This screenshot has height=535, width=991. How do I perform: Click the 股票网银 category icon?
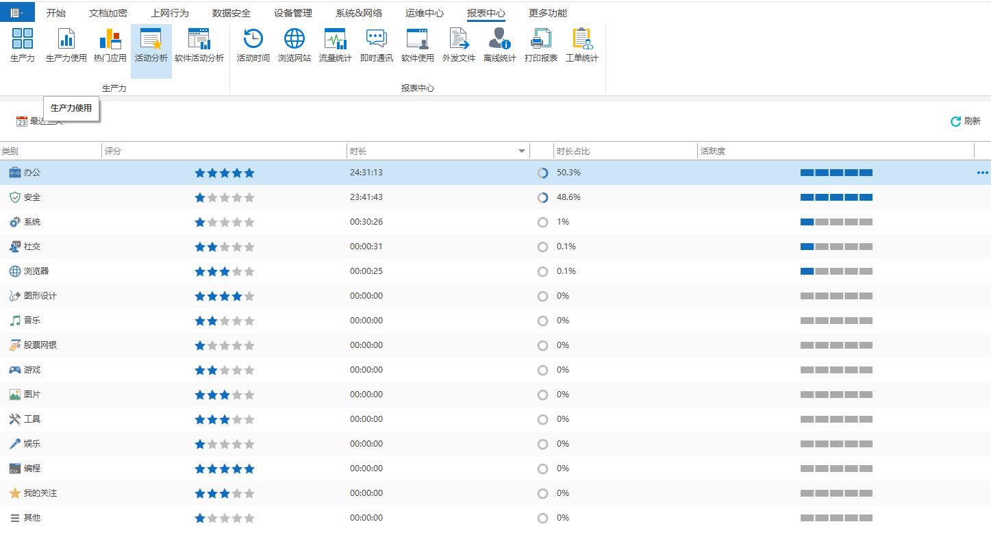[x=15, y=345]
